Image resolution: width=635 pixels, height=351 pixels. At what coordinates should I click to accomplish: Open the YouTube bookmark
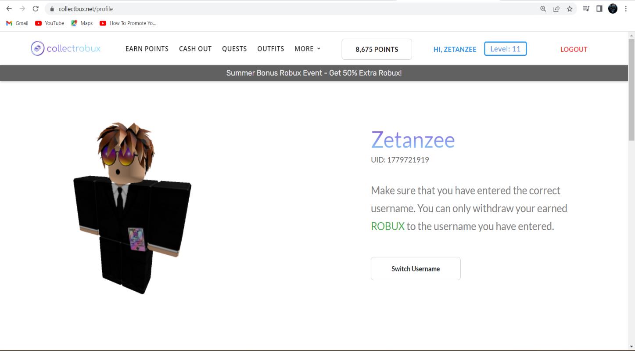[50, 23]
